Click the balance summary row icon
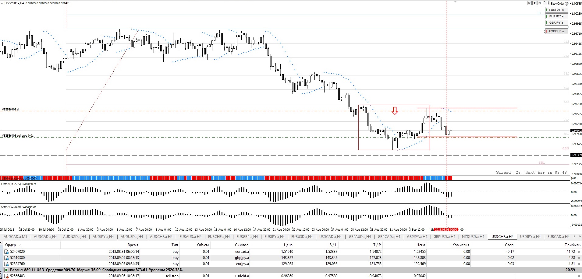Viewport: 582px width, 279px height. click(6, 270)
